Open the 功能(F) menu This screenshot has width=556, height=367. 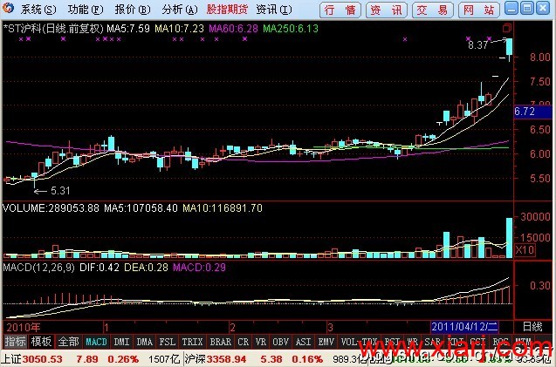coord(86,10)
